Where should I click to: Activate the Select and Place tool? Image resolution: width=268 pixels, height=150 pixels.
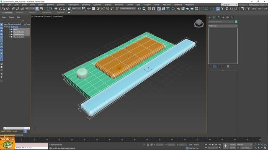click(x=69, y=9)
